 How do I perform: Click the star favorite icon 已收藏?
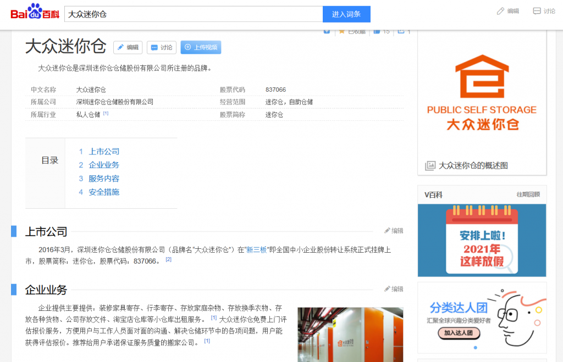[342, 32]
